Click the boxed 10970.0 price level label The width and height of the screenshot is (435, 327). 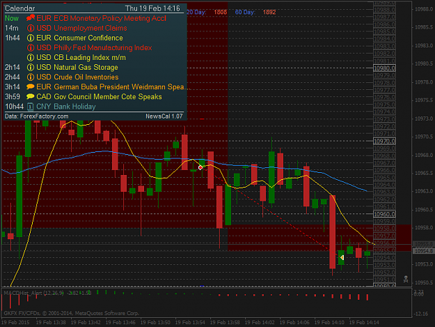pyautogui.click(x=384, y=141)
